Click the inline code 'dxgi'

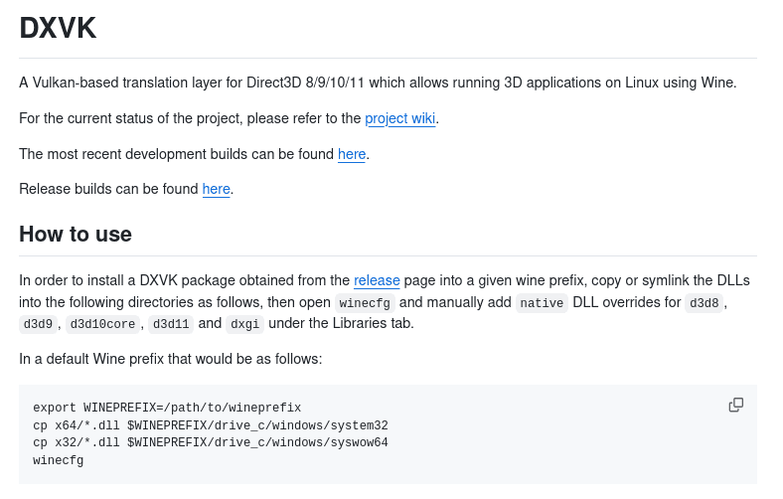pyautogui.click(x=244, y=324)
